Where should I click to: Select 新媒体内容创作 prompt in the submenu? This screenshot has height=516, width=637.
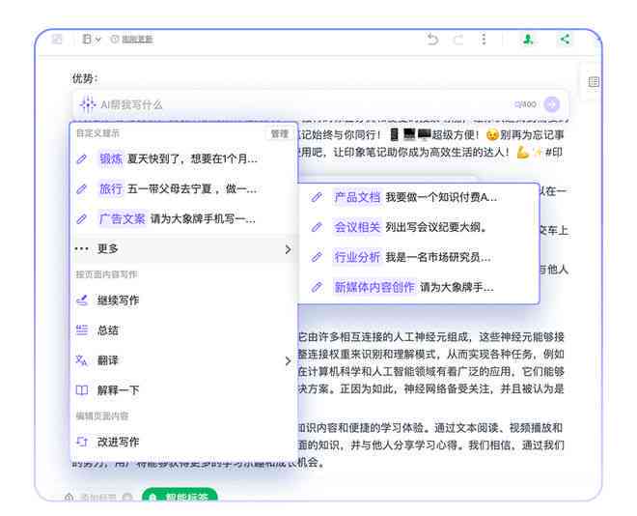419,287
